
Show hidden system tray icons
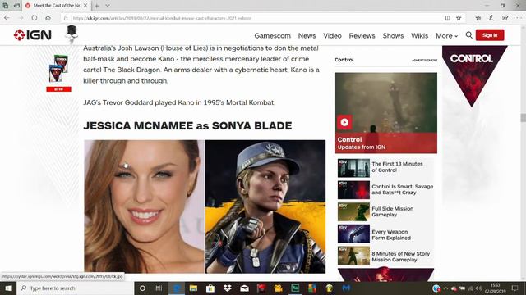coord(445,288)
